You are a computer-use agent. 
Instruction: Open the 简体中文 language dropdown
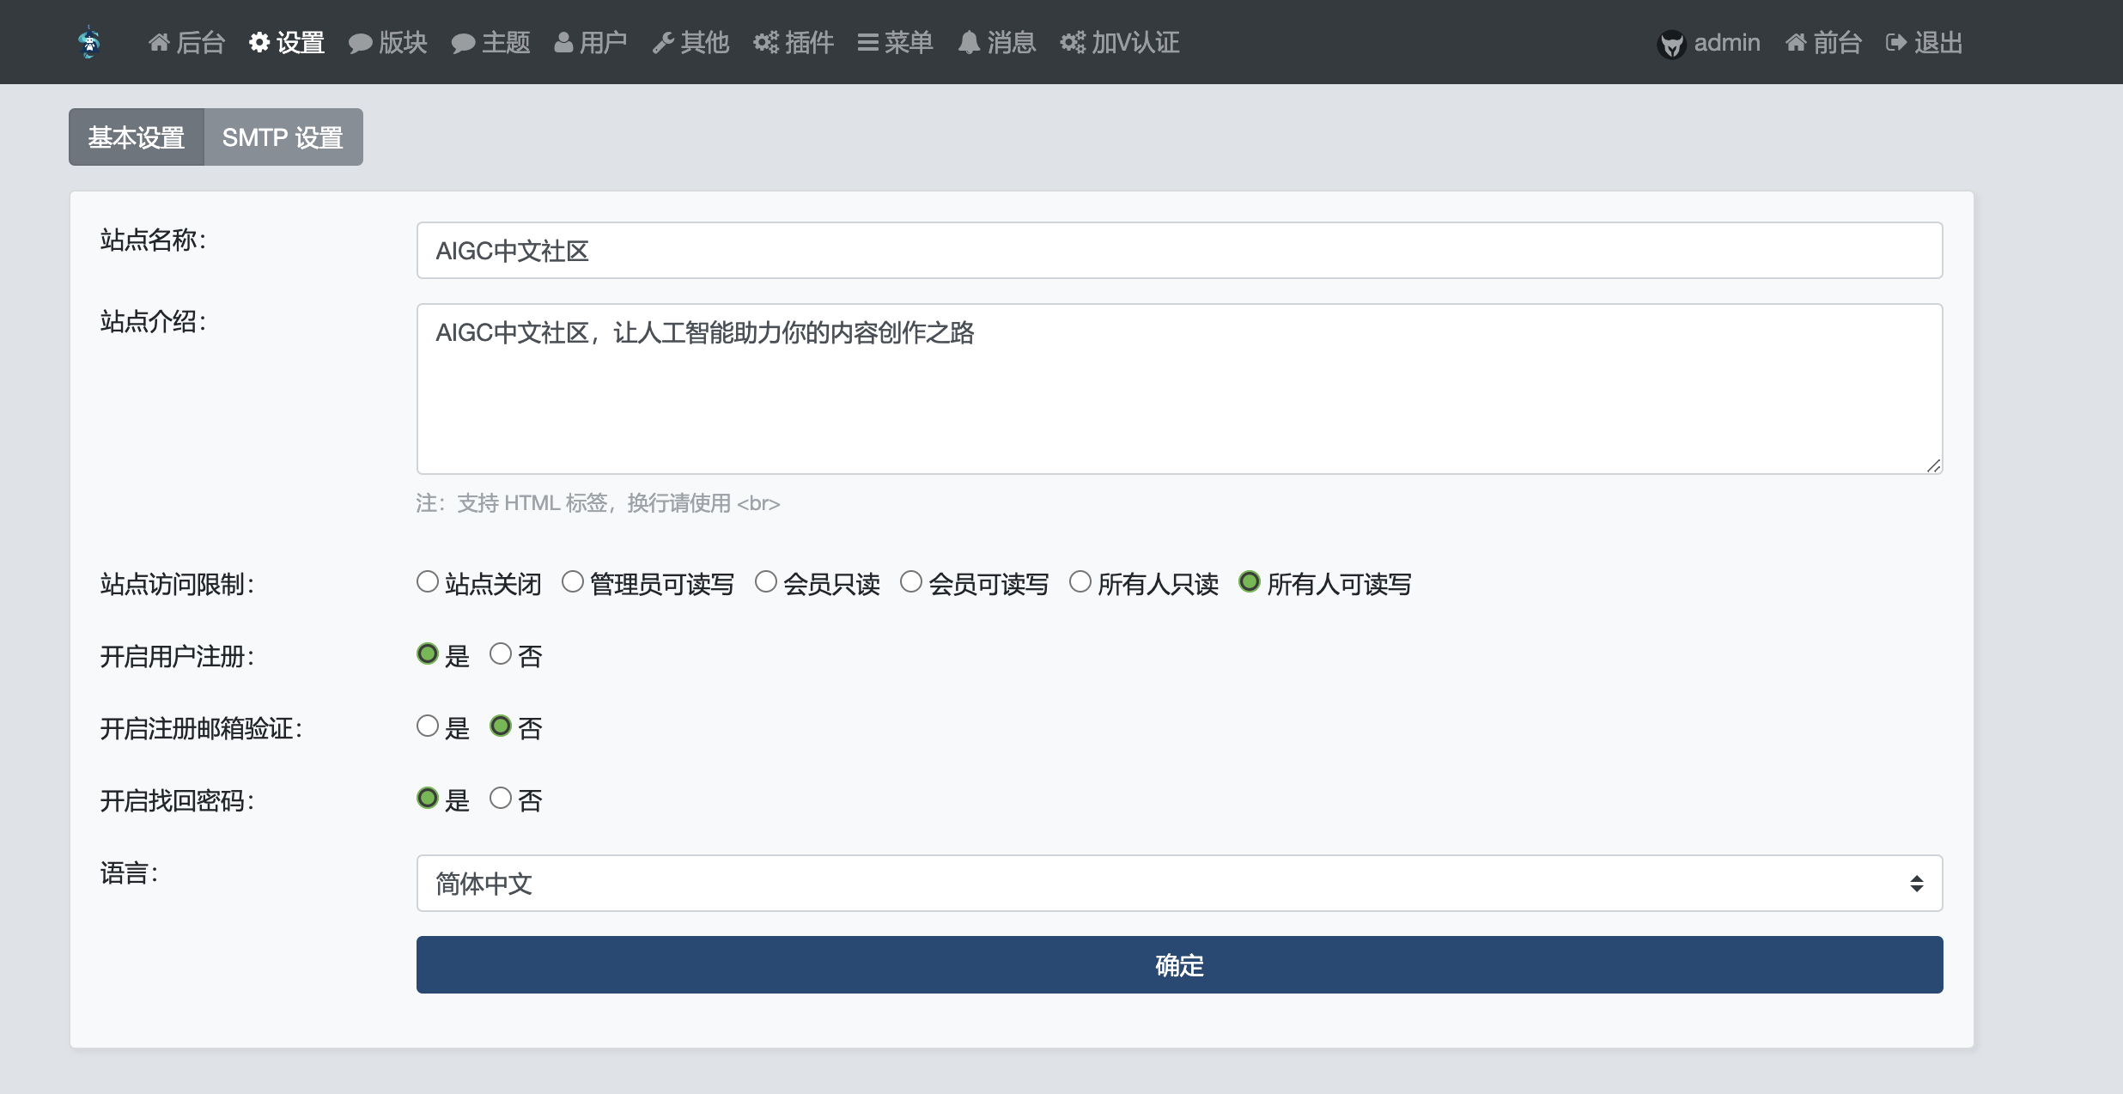click(1178, 883)
